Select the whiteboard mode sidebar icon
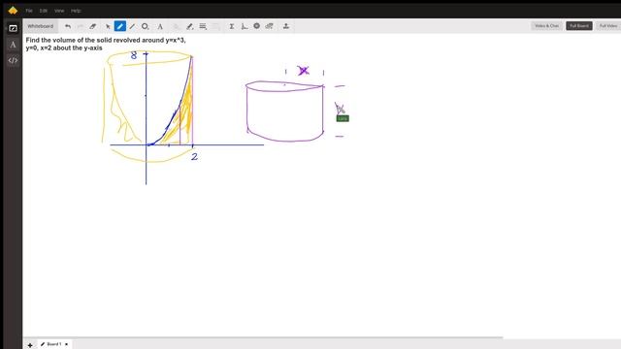 [x=13, y=28]
